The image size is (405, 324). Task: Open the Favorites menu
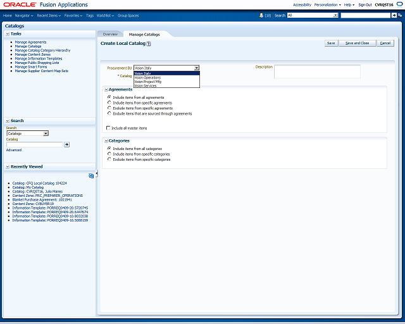click(x=73, y=15)
